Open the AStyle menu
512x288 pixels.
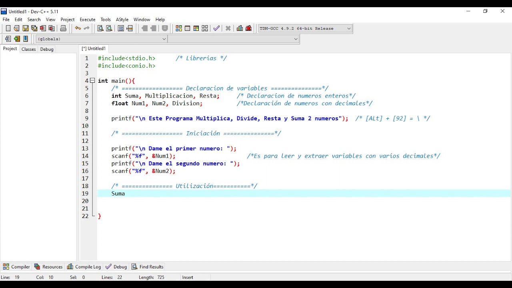pos(122,19)
